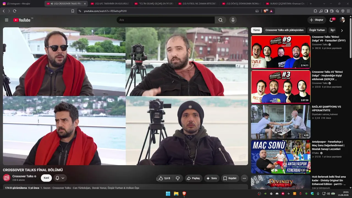Reload the page

coord(15,11)
